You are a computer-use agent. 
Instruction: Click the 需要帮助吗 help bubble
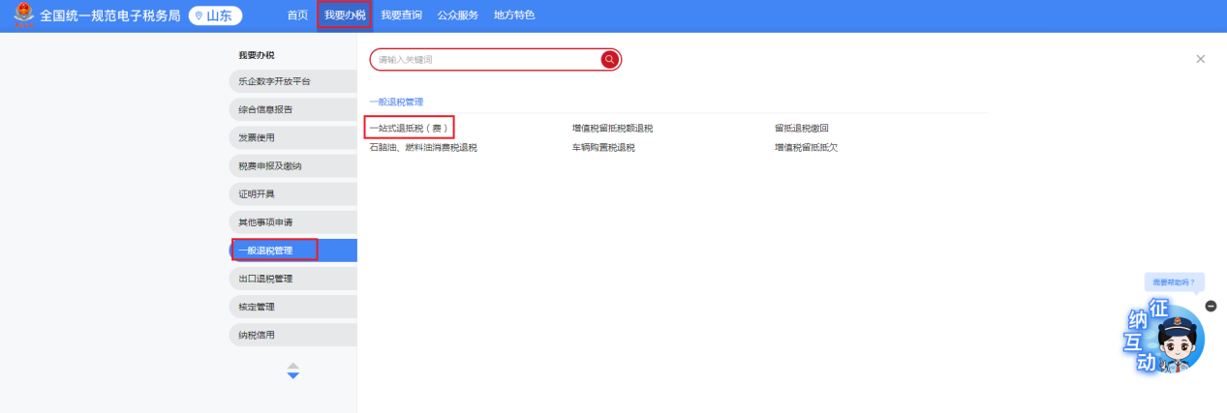pyautogui.click(x=1174, y=282)
